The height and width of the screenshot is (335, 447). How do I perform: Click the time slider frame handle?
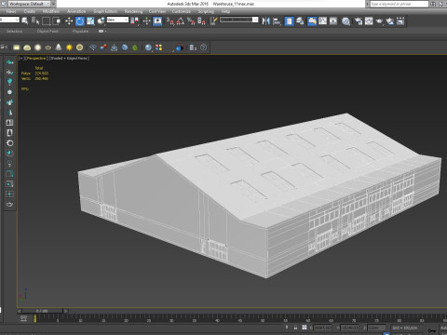pyautogui.click(x=42, y=311)
